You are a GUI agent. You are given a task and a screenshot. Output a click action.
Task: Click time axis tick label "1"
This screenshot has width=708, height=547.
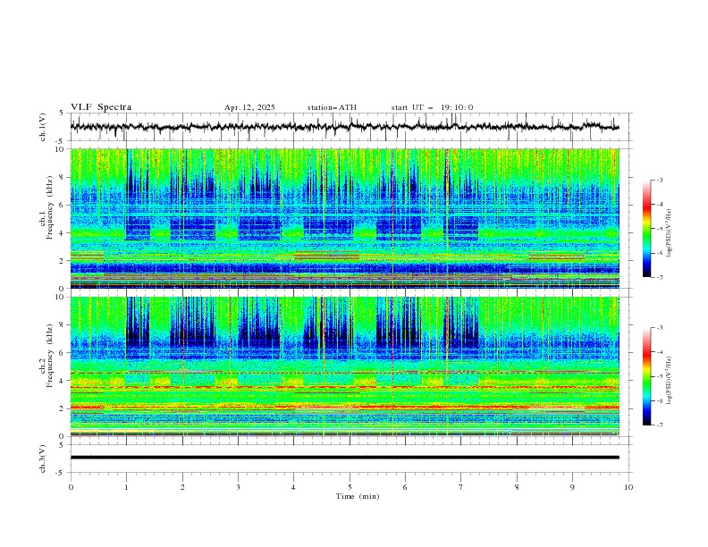tap(126, 487)
